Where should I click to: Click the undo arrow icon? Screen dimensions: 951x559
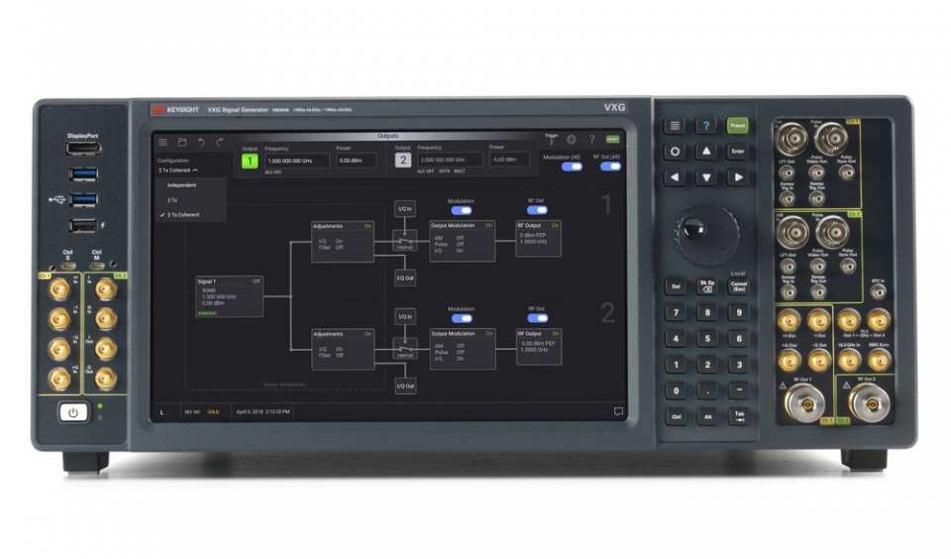[x=201, y=142]
